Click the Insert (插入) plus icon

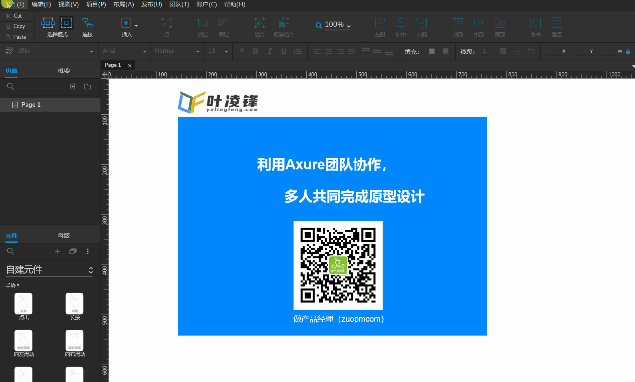126,23
